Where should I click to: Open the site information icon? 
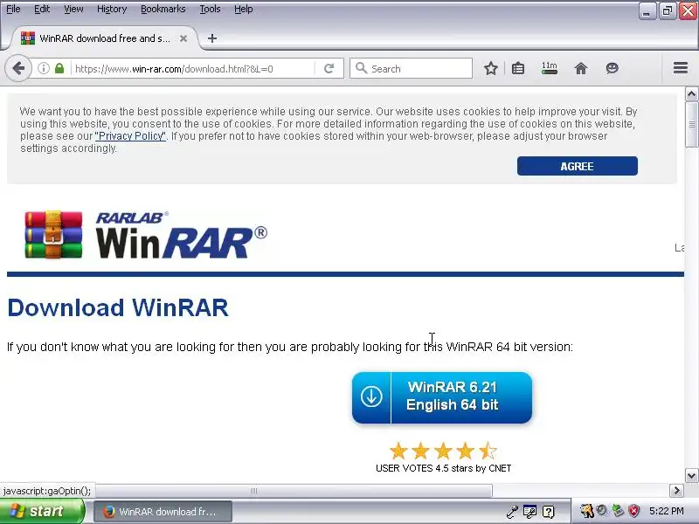click(x=43, y=69)
